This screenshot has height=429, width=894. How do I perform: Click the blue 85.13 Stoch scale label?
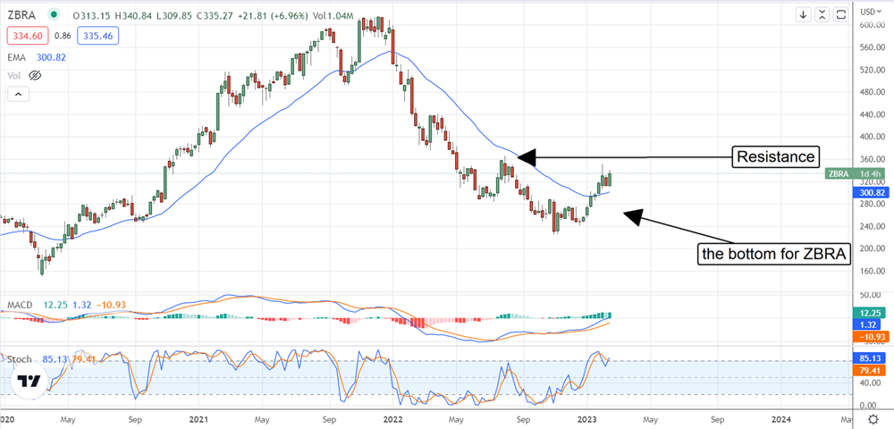tap(870, 360)
